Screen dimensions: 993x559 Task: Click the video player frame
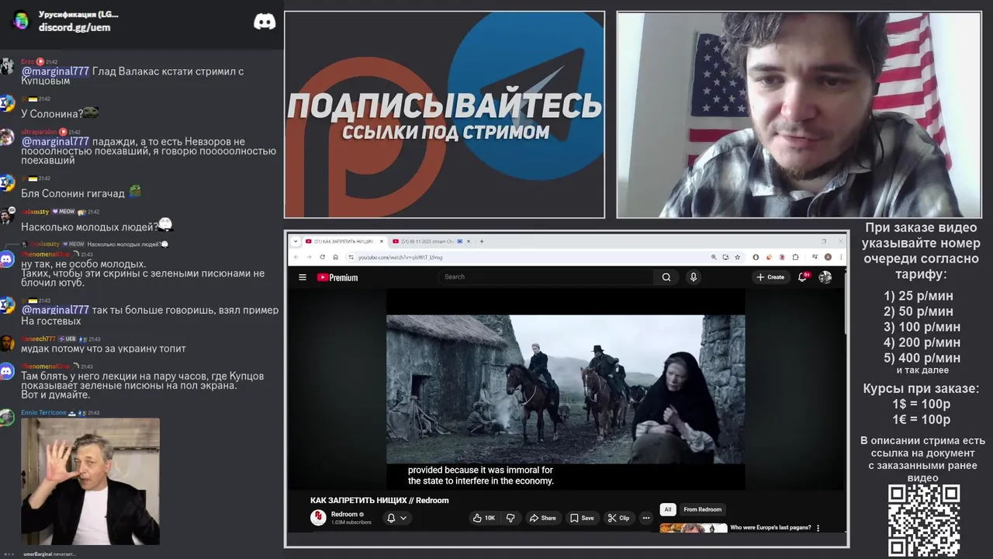(x=566, y=389)
